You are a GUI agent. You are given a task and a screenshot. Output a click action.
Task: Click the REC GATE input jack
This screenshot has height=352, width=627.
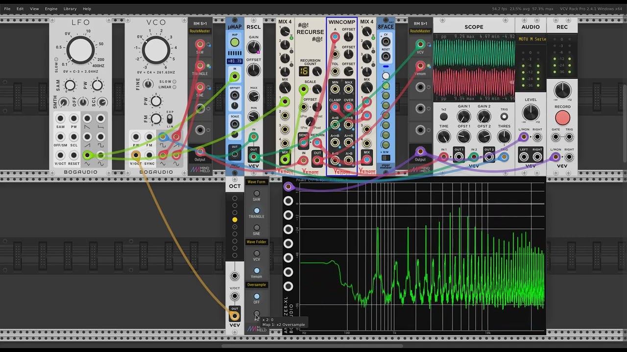click(x=555, y=137)
